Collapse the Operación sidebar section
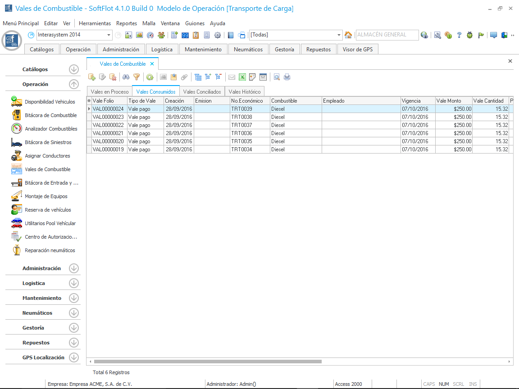 [x=74, y=84]
